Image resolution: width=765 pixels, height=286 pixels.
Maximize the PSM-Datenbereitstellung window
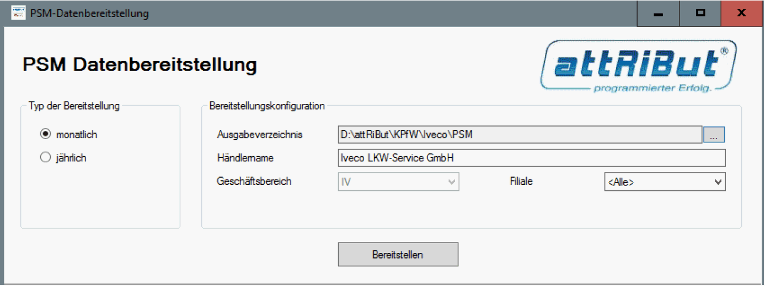tap(700, 13)
